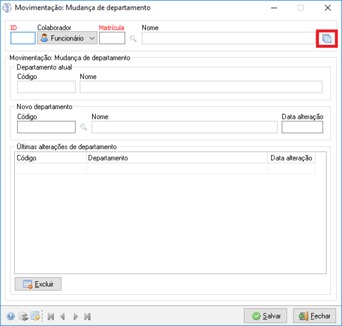Click the copy icon beside the Nome field
The height and width of the screenshot is (326, 342).
pos(327,38)
